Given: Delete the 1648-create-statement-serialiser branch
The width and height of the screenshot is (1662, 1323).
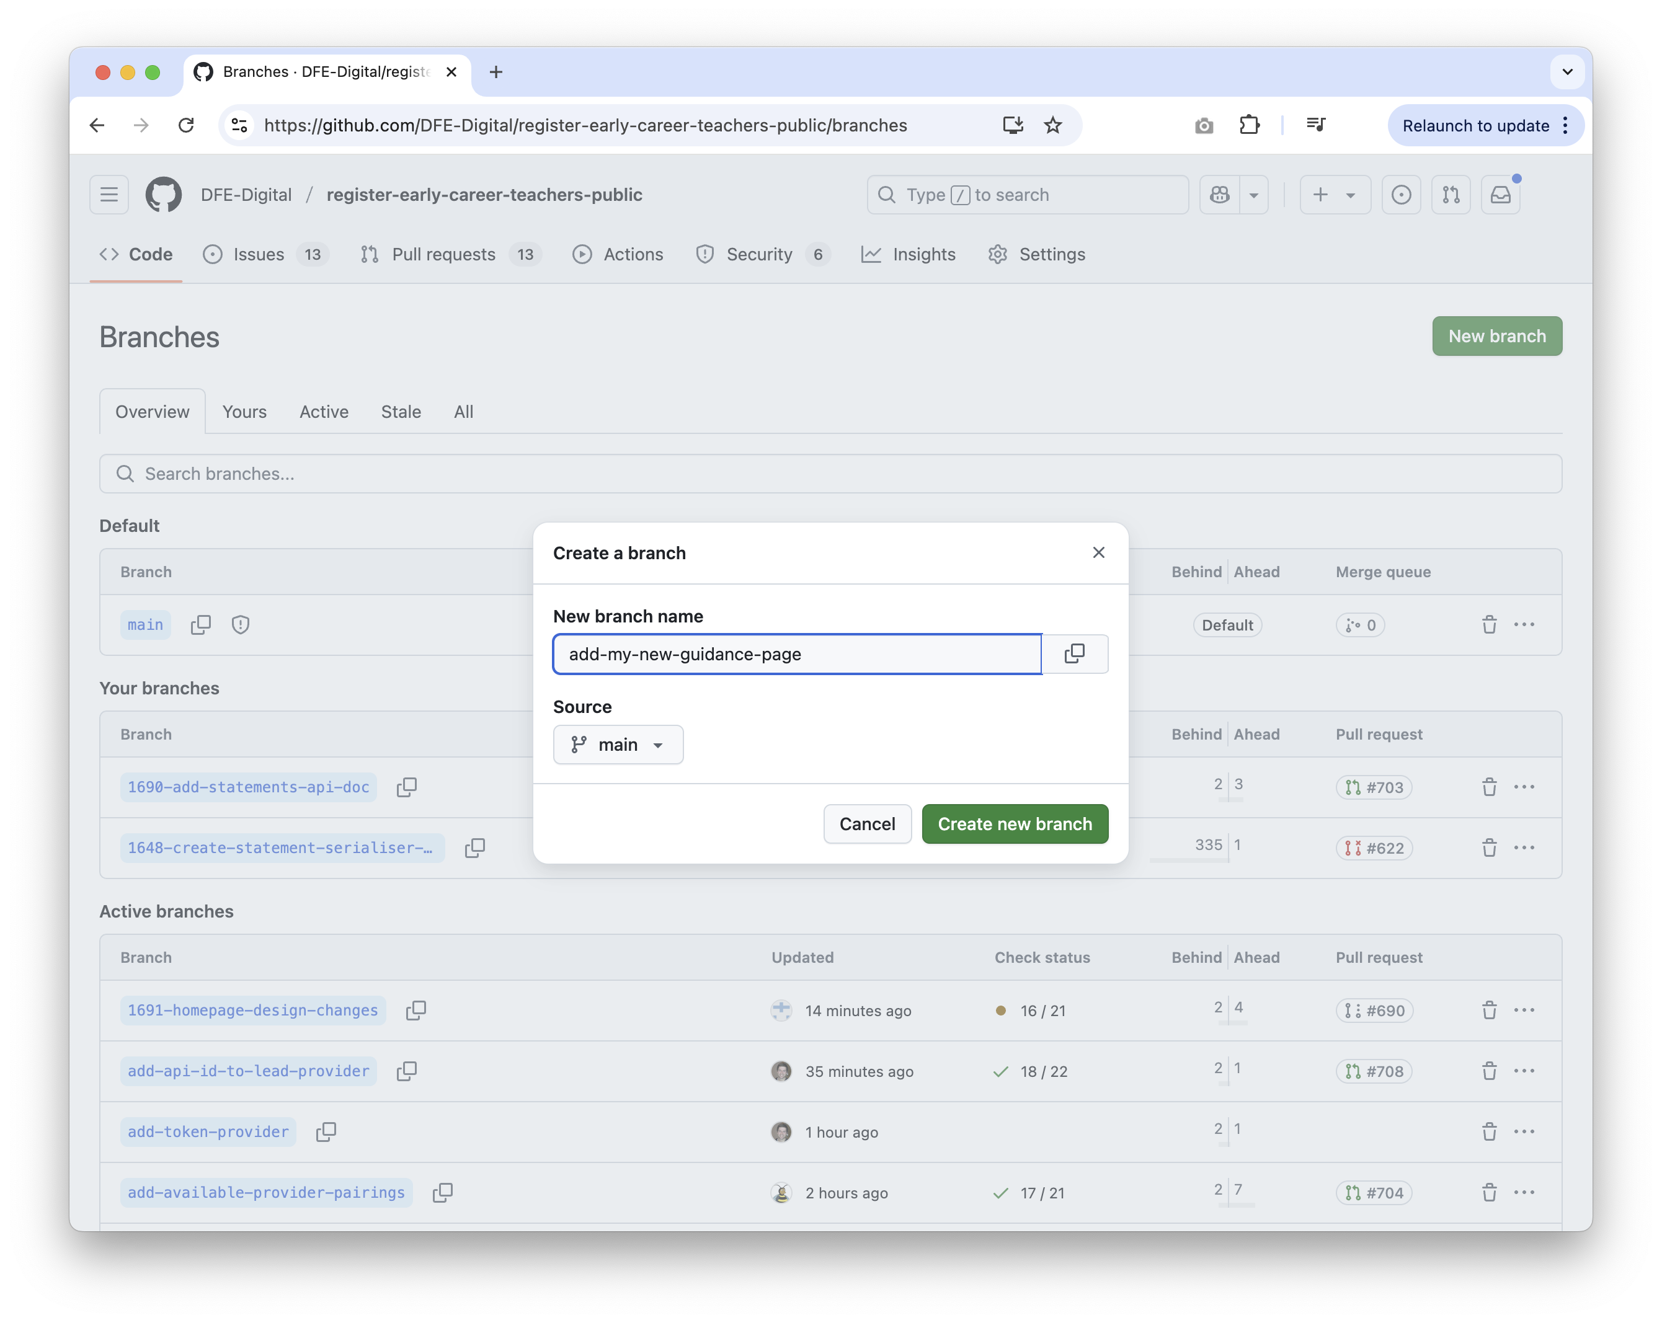Looking at the screenshot, I should click(x=1490, y=847).
